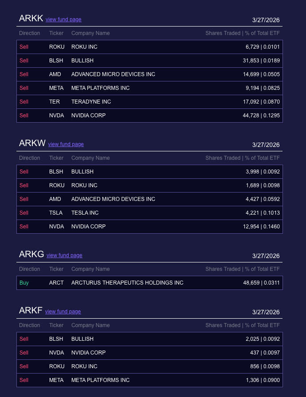306x397 pixels.
Task: Open the ARKG view fund page link
Action: (x=64, y=255)
